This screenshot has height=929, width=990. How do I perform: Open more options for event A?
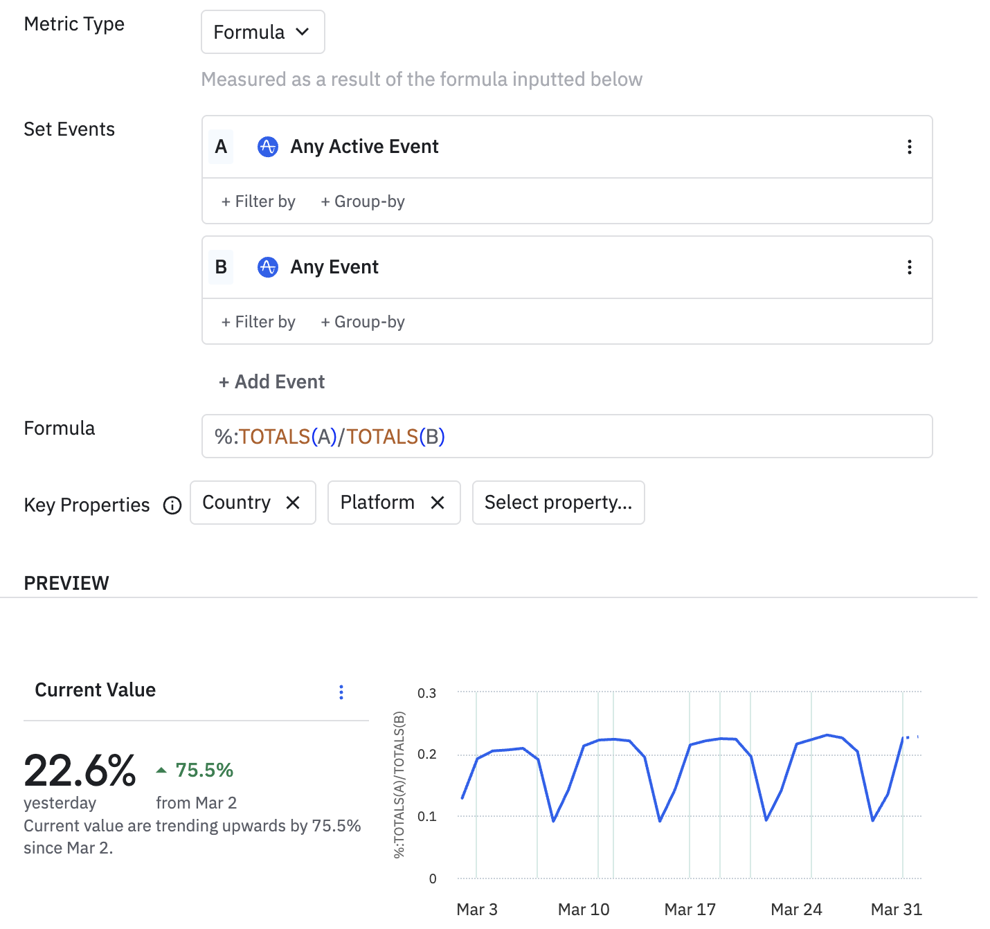(x=909, y=147)
